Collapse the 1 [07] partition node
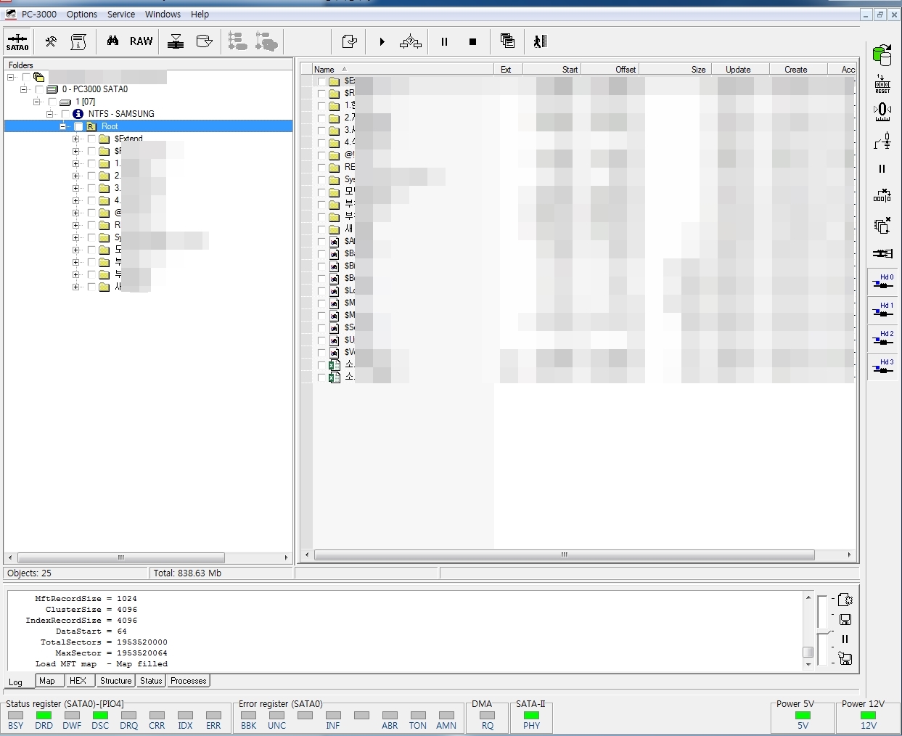Image resolution: width=902 pixels, height=736 pixels. click(x=36, y=102)
